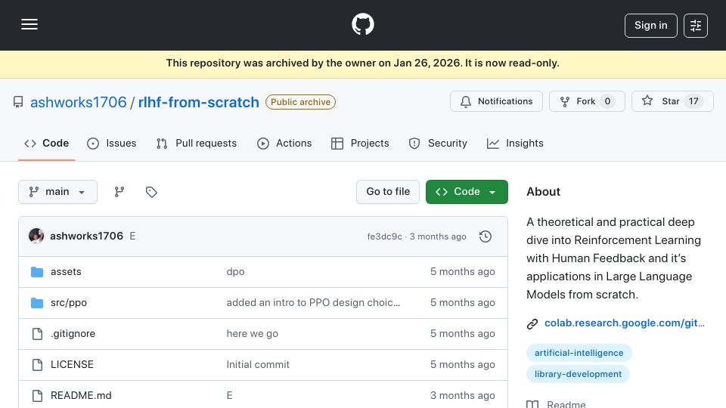Click the Security shield icon
726x408 pixels.
[x=414, y=144]
